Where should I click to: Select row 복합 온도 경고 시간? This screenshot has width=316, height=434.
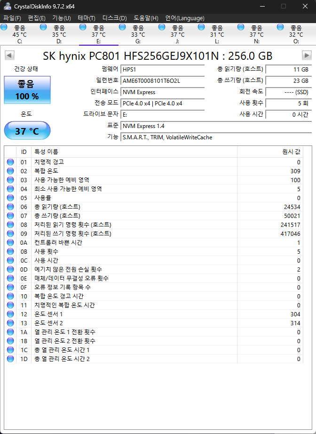[x=154, y=296]
